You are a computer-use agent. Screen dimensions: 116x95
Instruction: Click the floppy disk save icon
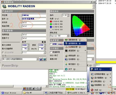(41, 59)
